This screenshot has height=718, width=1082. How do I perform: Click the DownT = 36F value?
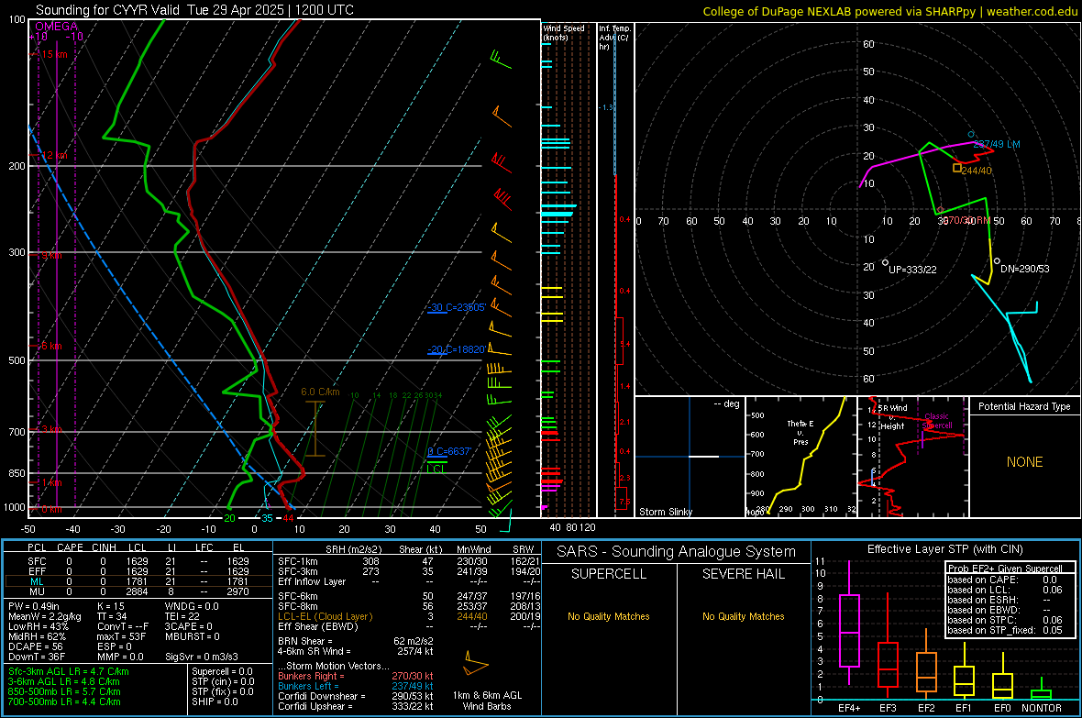coord(37,657)
